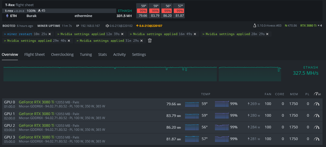This screenshot has height=147, width=326.
Task: Click the green ETHASH label by t-rex
Action: pyautogui.click(x=125, y=11)
